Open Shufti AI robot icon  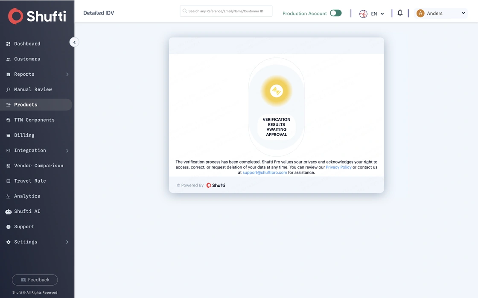coord(8,212)
